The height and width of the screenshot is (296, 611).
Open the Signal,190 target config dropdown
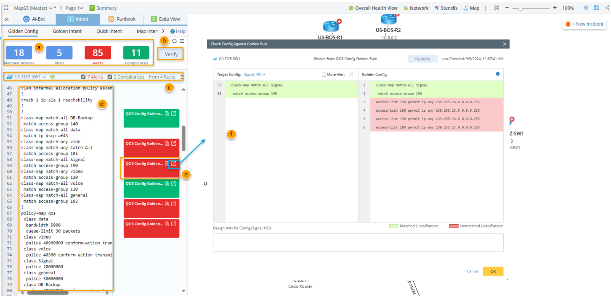pyautogui.click(x=255, y=74)
